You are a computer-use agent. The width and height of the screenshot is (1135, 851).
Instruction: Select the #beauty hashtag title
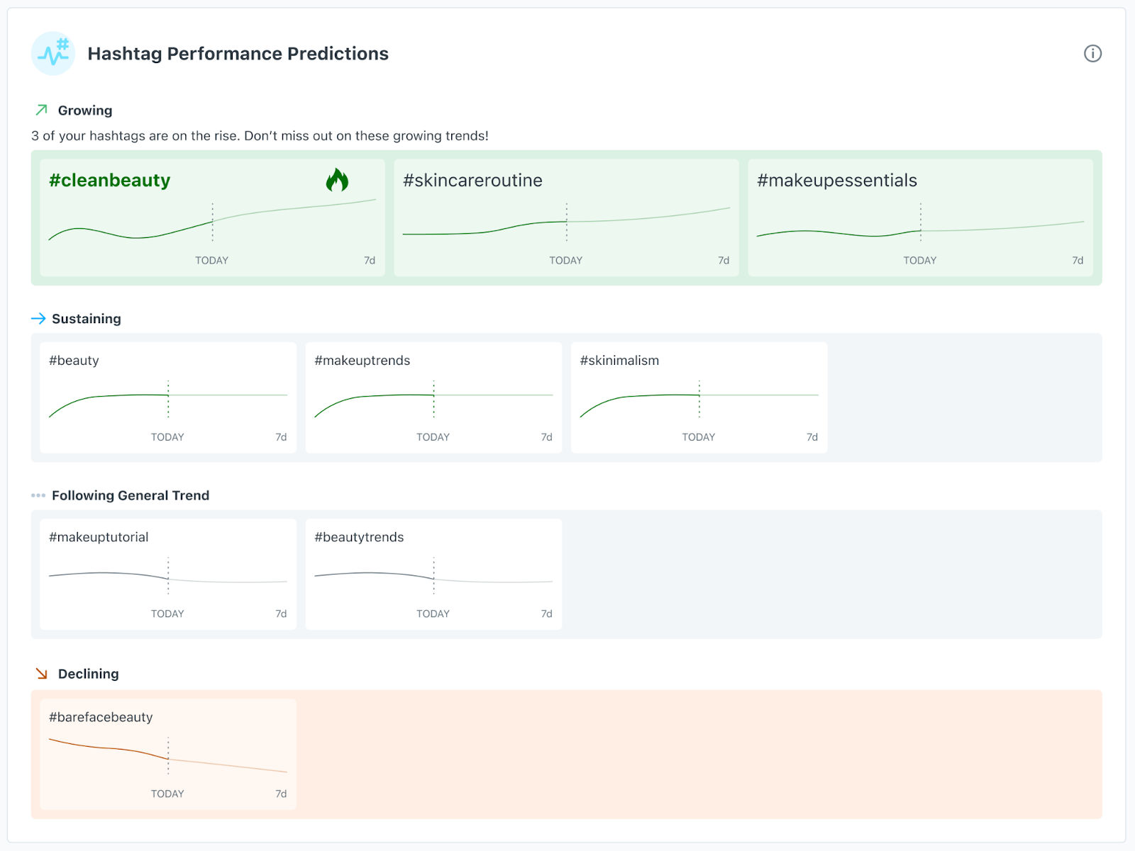point(74,361)
